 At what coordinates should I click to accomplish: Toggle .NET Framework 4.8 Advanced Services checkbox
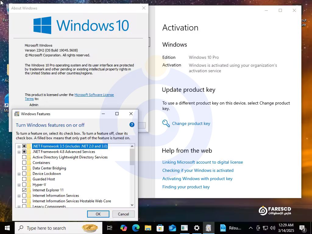click(24, 152)
